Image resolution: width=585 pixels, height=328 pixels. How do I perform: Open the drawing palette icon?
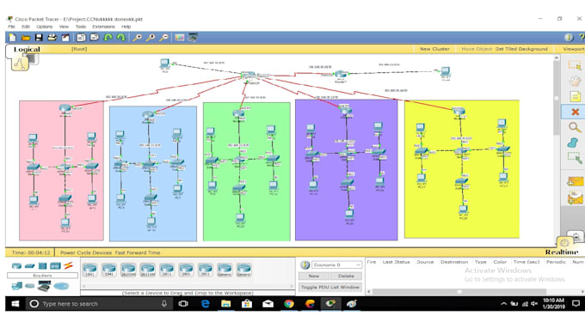[x=180, y=38]
